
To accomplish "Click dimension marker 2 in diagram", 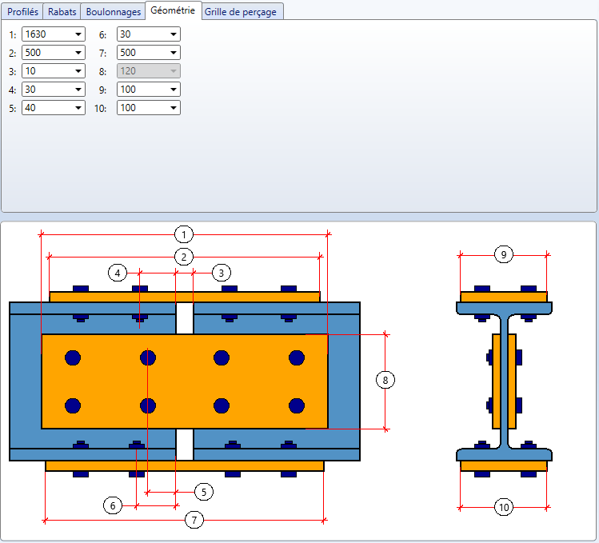I will (184, 257).
